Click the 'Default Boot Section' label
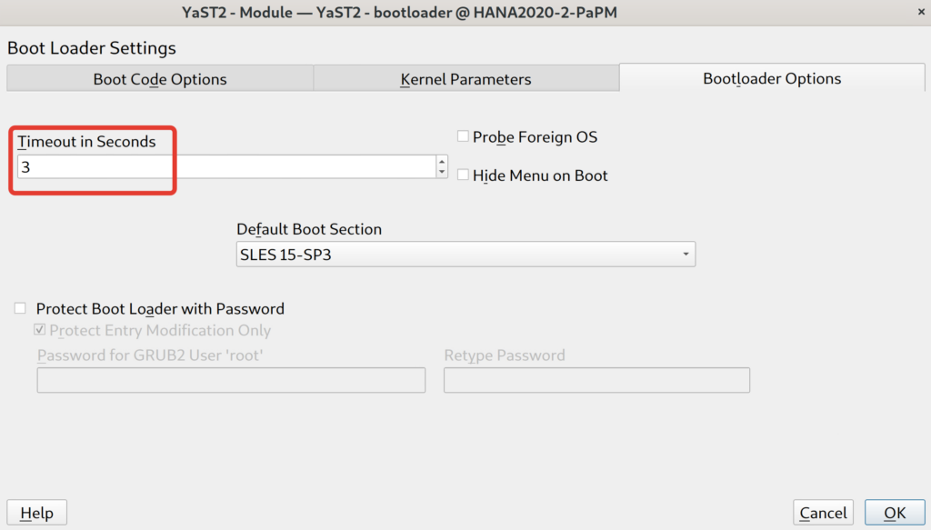Viewport: 931px width, 530px height. (309, 229)
